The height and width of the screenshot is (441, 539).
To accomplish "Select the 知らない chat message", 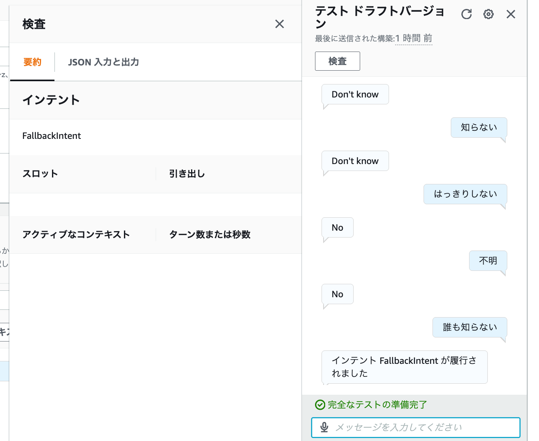I will pyautogui.click(x=479, y=128).
